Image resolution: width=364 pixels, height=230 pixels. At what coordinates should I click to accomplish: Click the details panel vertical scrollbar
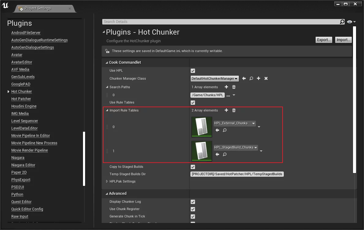354,100
